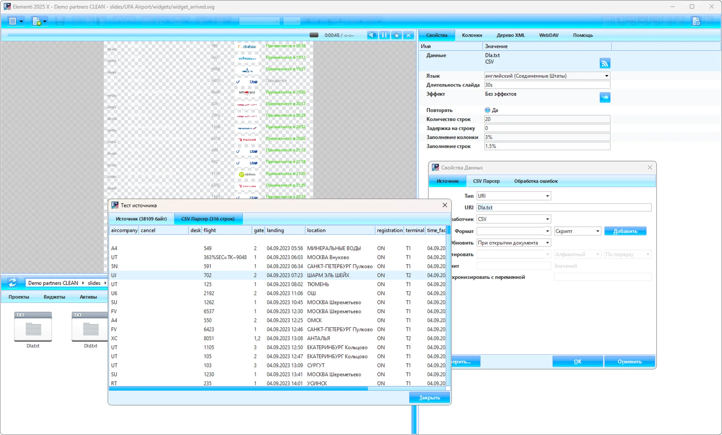
Task: Expand the Язык language dropdown
Action: pos(606,76)
